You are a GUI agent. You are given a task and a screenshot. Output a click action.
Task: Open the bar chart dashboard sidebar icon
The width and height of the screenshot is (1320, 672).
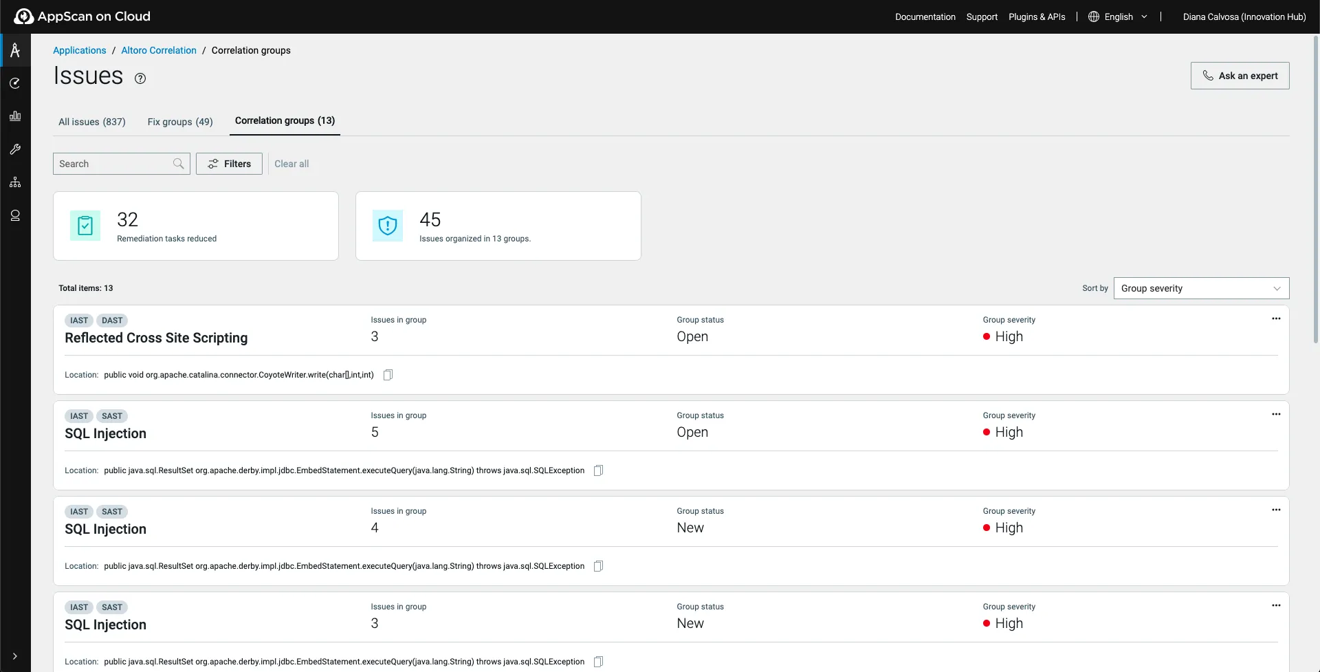point(15,116)
